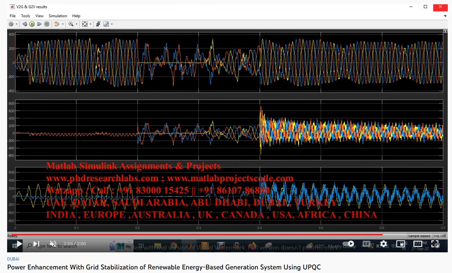Close the V2G & G2V results window
Viewport: 452px width, 273px height.
[440, 7]
